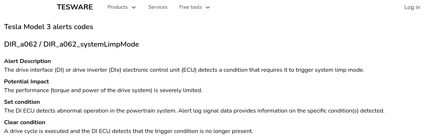Click the sentence 'A drive cycle is executed'

(128, 132)
